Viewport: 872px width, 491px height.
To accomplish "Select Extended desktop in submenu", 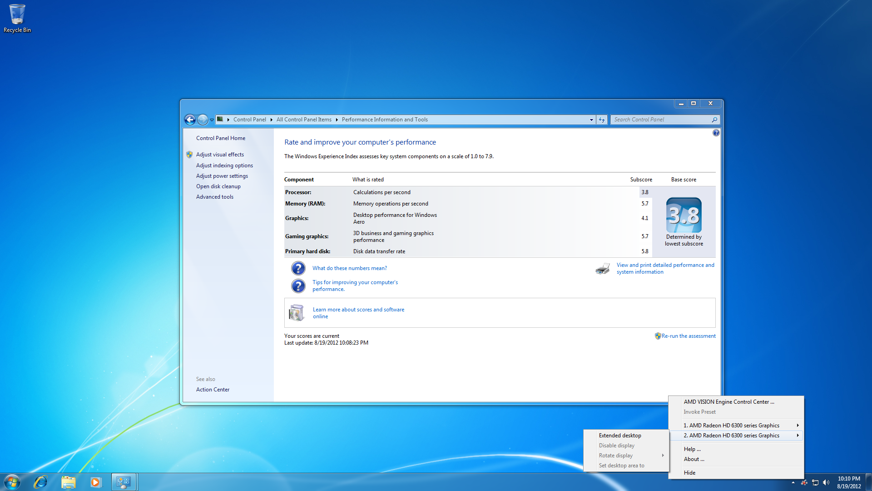I will [626, 436].
